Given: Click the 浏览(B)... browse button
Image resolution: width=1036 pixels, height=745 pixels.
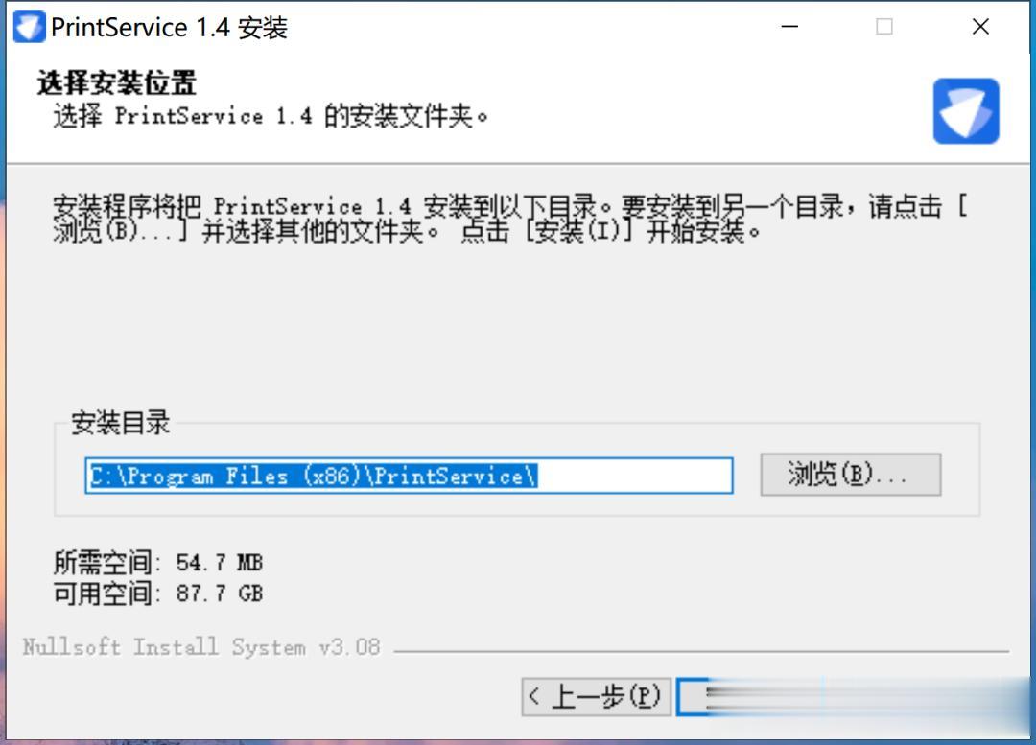Looking at the screenshot, I should point(850,475).
